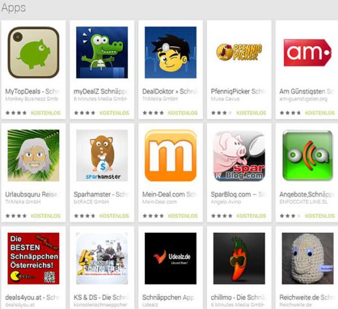
Task: Select the myDealZ crocodile app icon
Action: [102, 52]
